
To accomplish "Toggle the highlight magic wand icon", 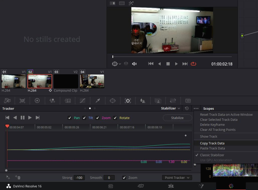I will [131, 3].
